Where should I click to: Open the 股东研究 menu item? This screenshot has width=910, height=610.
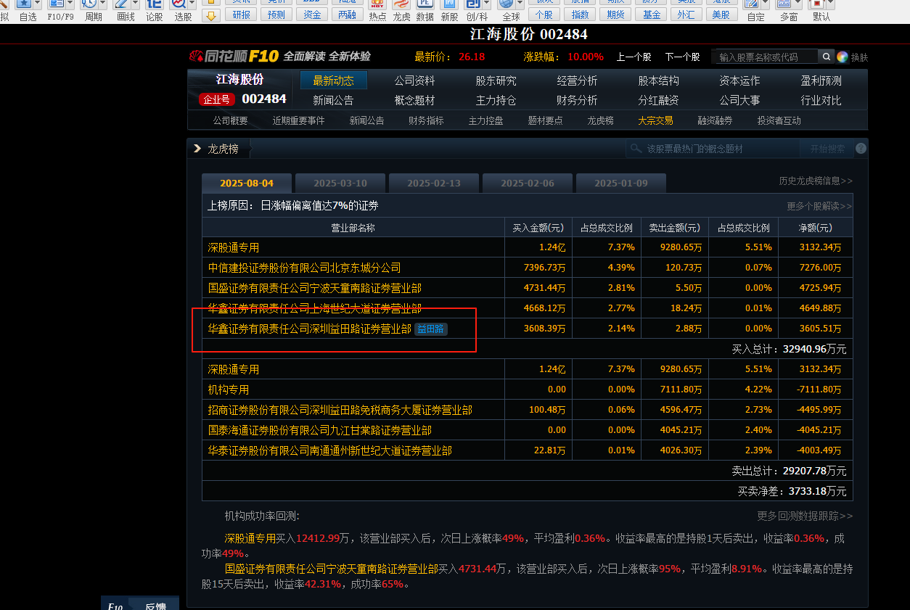coord(496,81)
